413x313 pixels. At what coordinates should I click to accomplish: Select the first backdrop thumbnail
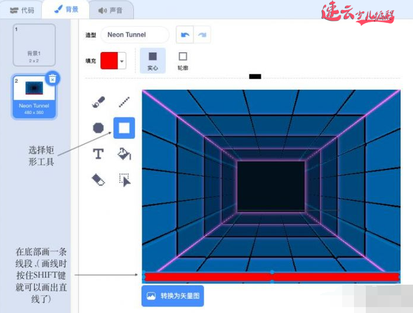click(34, 45)
